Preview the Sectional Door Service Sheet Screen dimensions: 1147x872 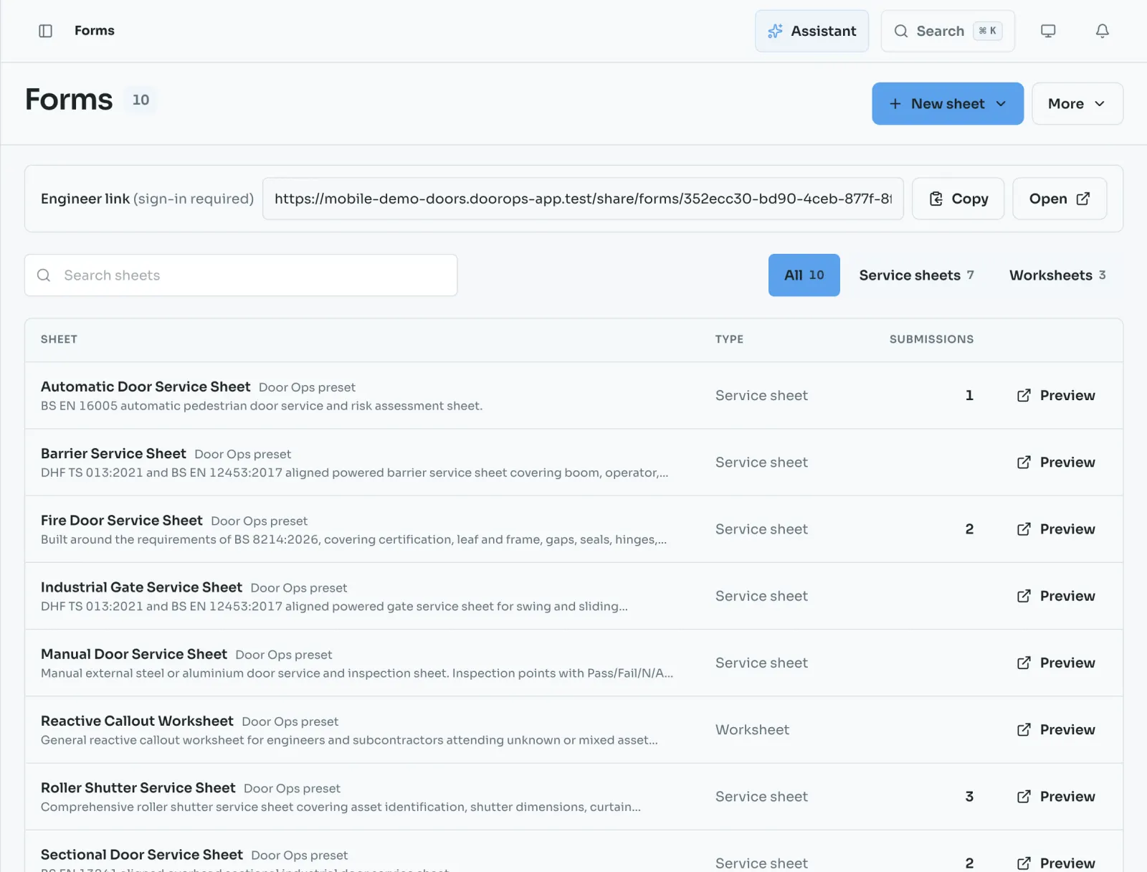[x=1056, y=863]
